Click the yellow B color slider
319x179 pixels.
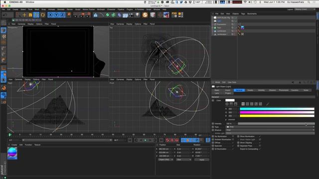point(277,116)
